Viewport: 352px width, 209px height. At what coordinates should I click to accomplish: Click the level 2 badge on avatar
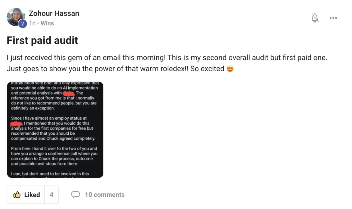coord(22,24)
